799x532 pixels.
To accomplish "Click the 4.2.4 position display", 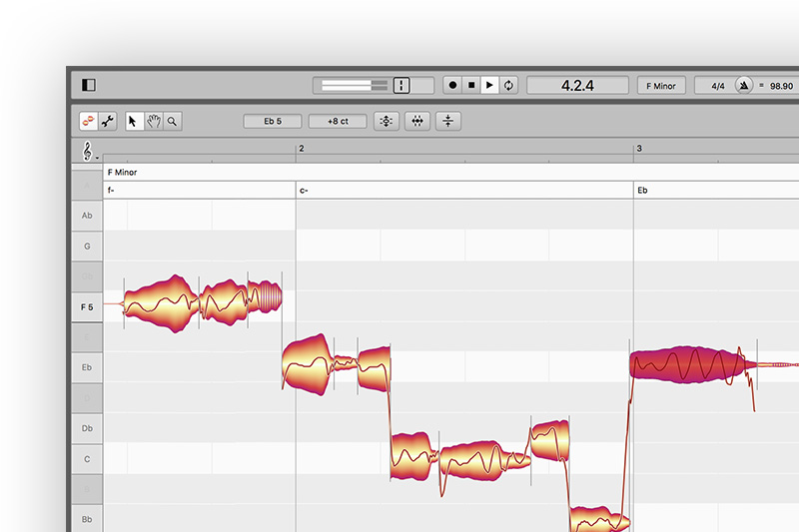I will click(x=577, y=85).
